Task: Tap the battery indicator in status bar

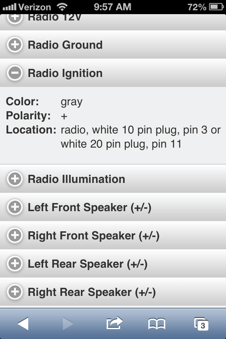Action: click(216, 7)
